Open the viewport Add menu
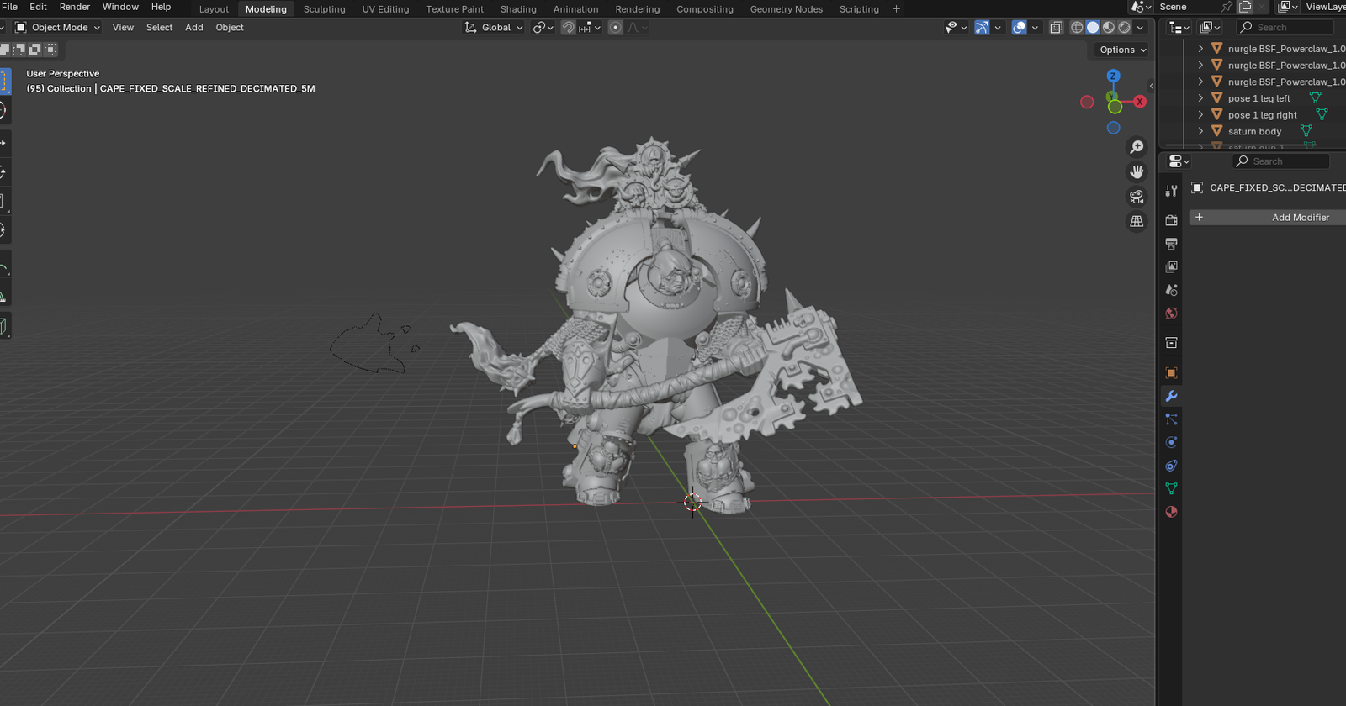The width and height of the screenshot is (1346, 706). coord(193,28)
